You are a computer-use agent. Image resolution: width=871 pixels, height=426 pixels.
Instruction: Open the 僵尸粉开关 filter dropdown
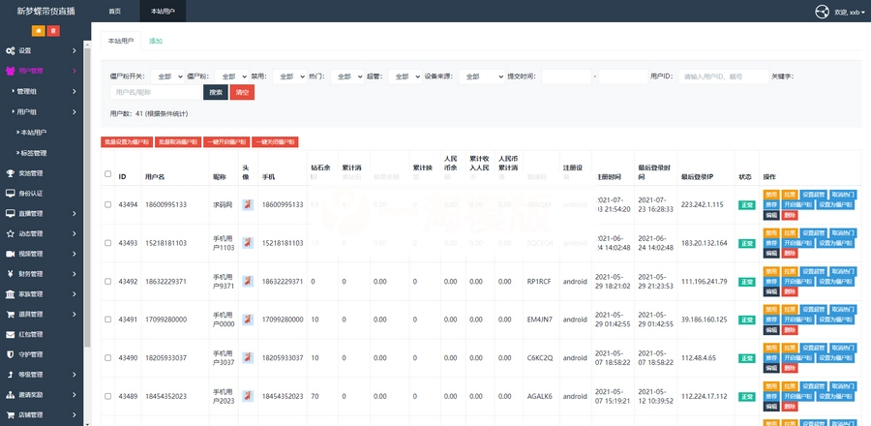pyautogui.click(x=166, y=76)
